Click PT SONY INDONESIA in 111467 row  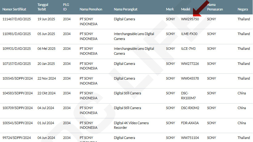(x=88, y=22)
